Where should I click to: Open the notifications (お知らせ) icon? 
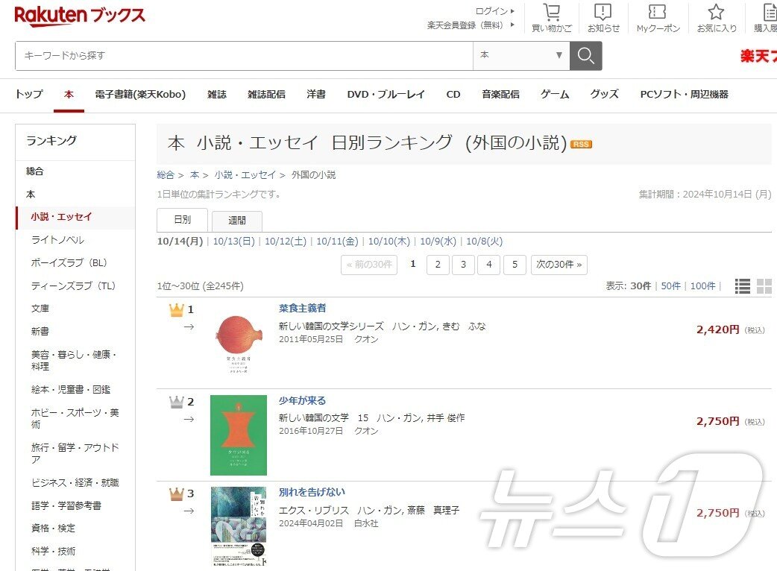(603, 19)
